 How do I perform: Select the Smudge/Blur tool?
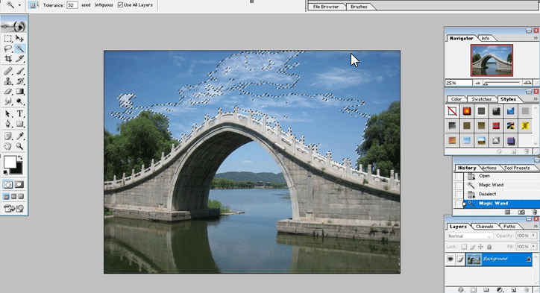(x=8, y=101)
